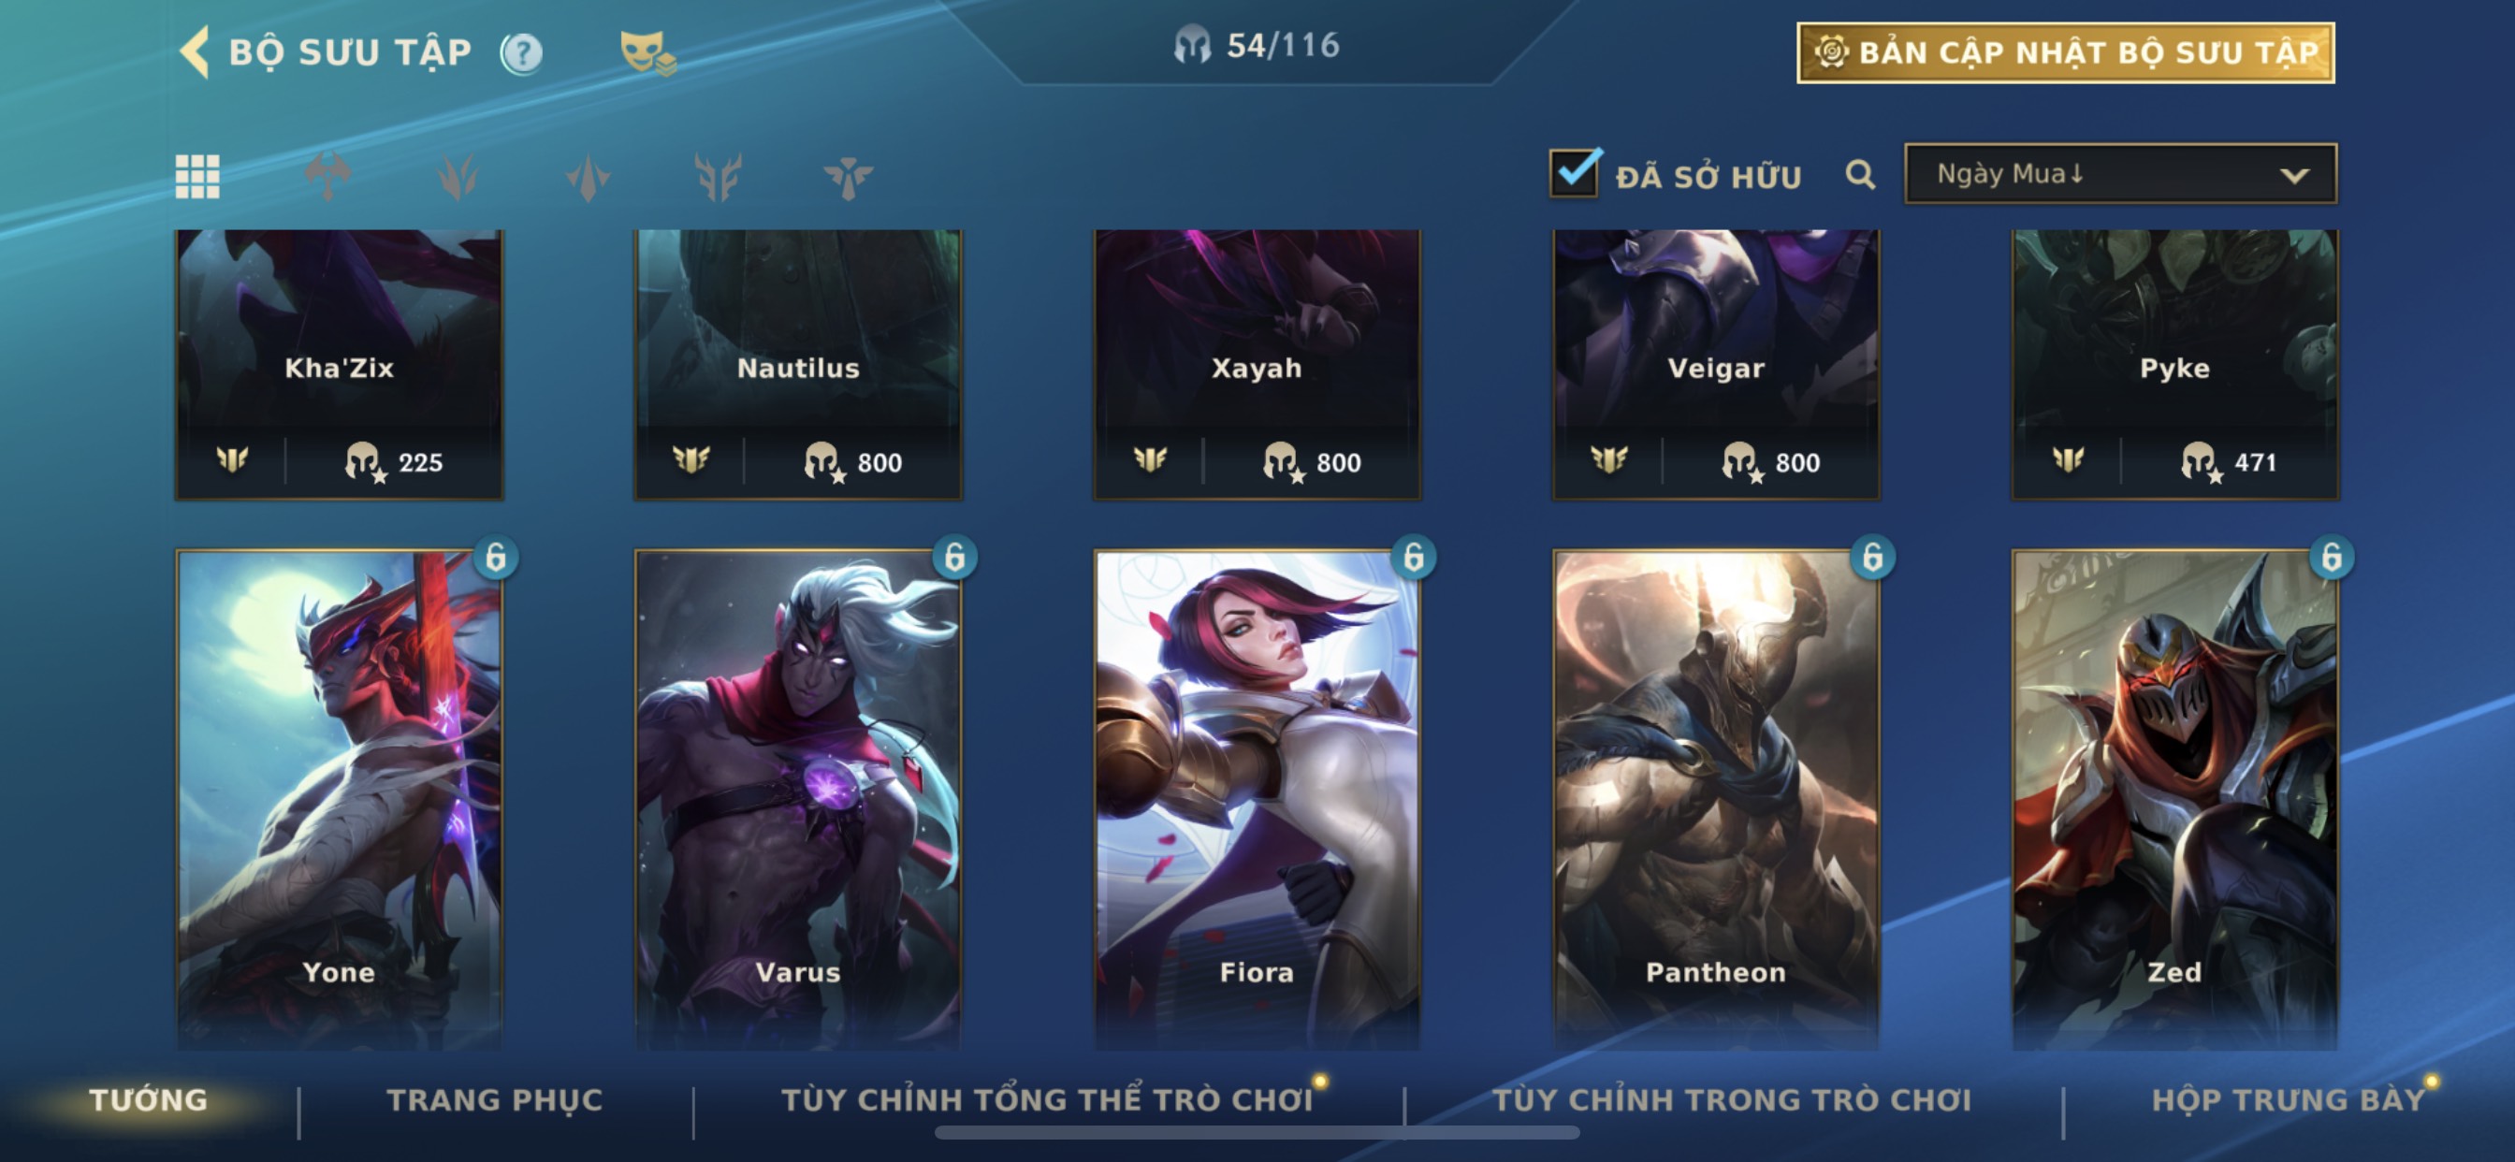Image resolution: width=2515 pixels, height=1162 pixels.
Task: Switch to the Trang Phục tab
Action: point(495,1099)
